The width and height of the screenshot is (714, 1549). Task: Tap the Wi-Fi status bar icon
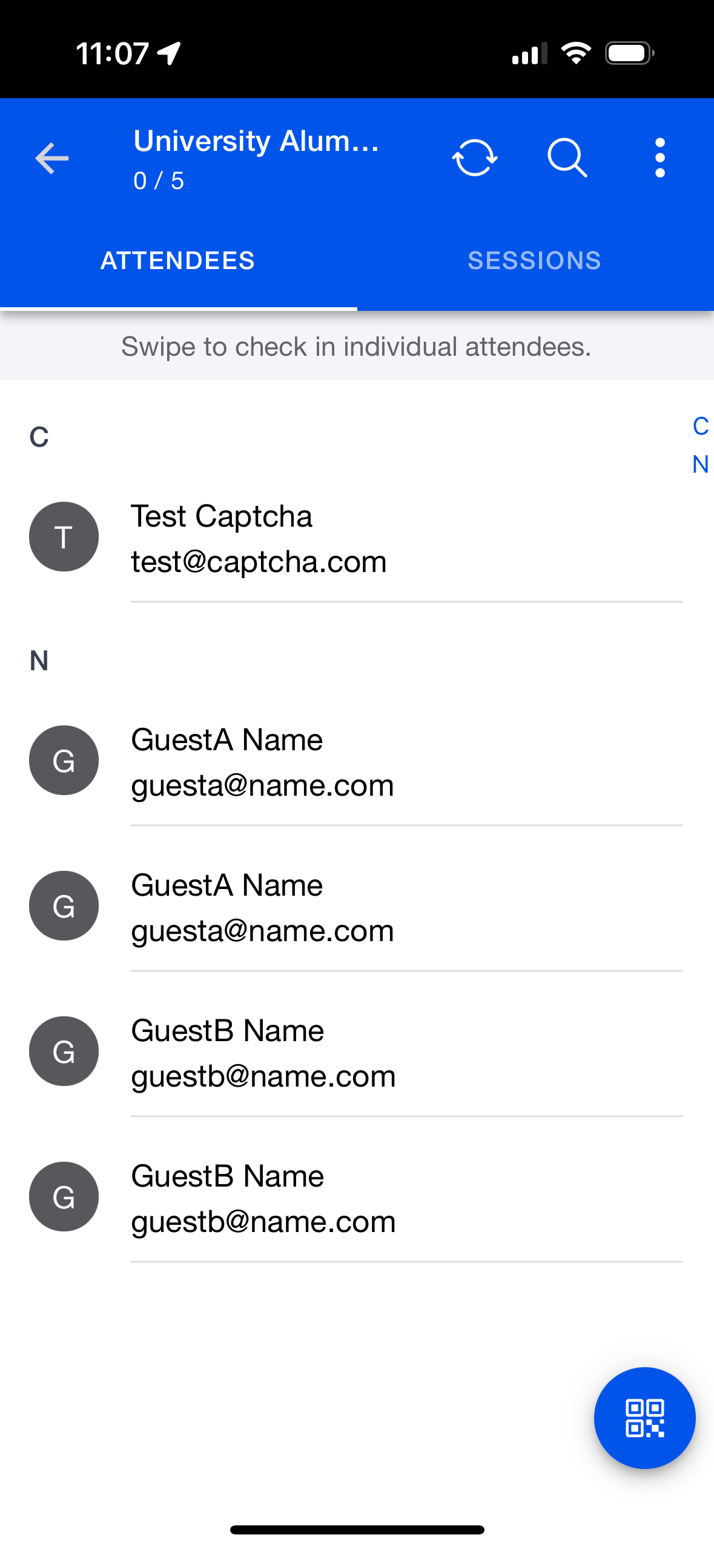pyautogui.click(x=575, y=53)
